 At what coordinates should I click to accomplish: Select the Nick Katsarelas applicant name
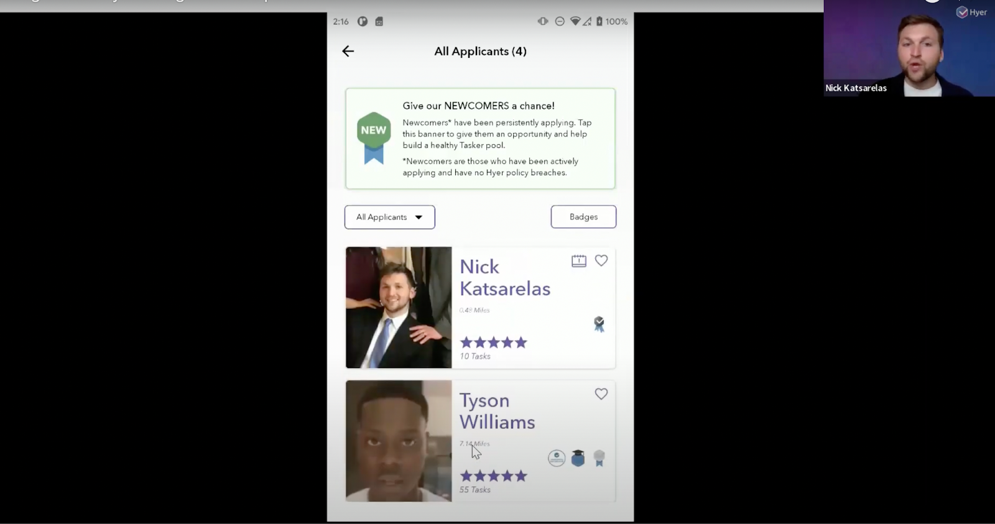[504, 277]
